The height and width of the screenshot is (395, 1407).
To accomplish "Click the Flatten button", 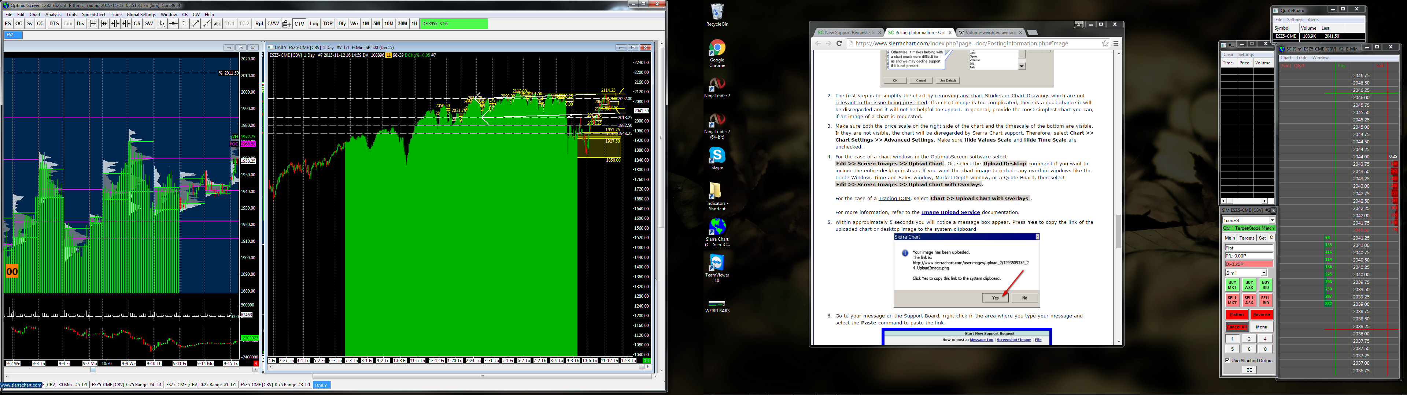I will [x=1237, y=315].
